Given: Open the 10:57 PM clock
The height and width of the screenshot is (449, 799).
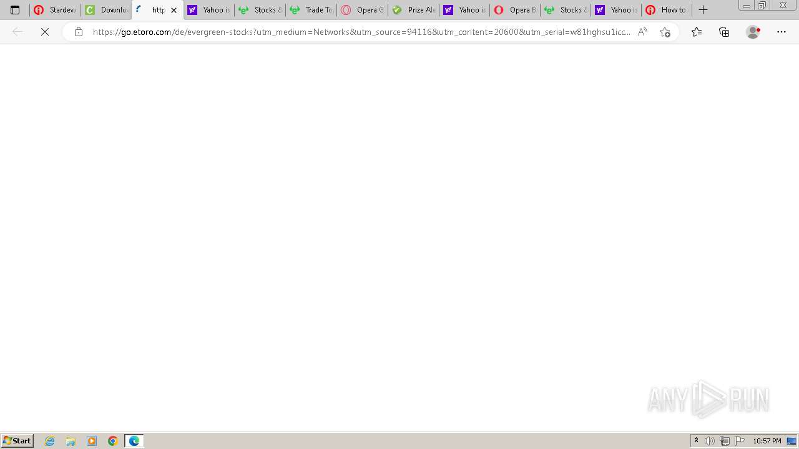Looking at the screenshot, I should tap(767, 441).
